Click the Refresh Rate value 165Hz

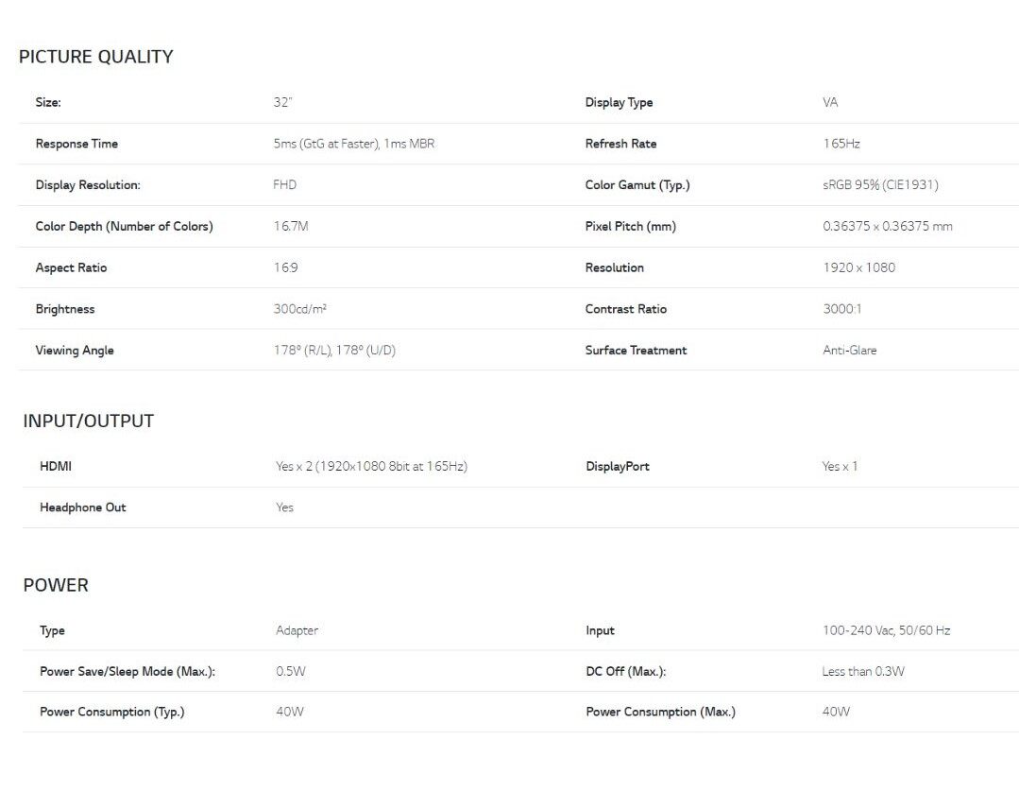841,144
